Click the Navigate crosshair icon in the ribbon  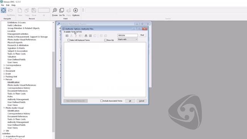point(3,10)
